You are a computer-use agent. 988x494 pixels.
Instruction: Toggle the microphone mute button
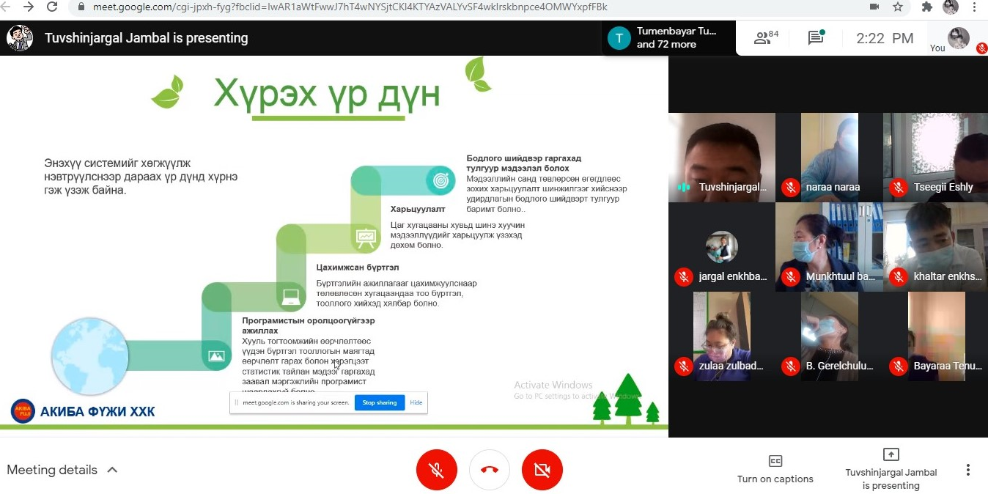pyautogui.click(x=437, y=470)
